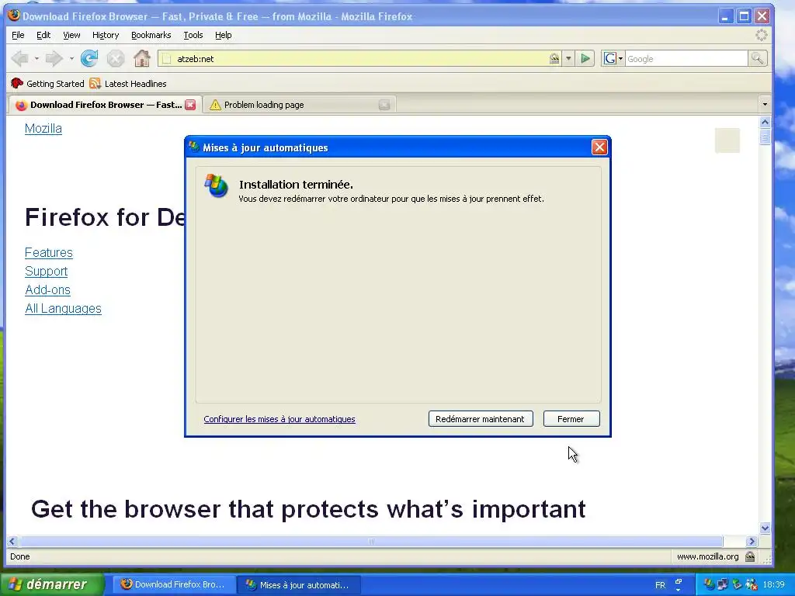This screenshot has width=795, height=596.
Task: Open the Latest Headlines feed bookmark
Action: 128,84
